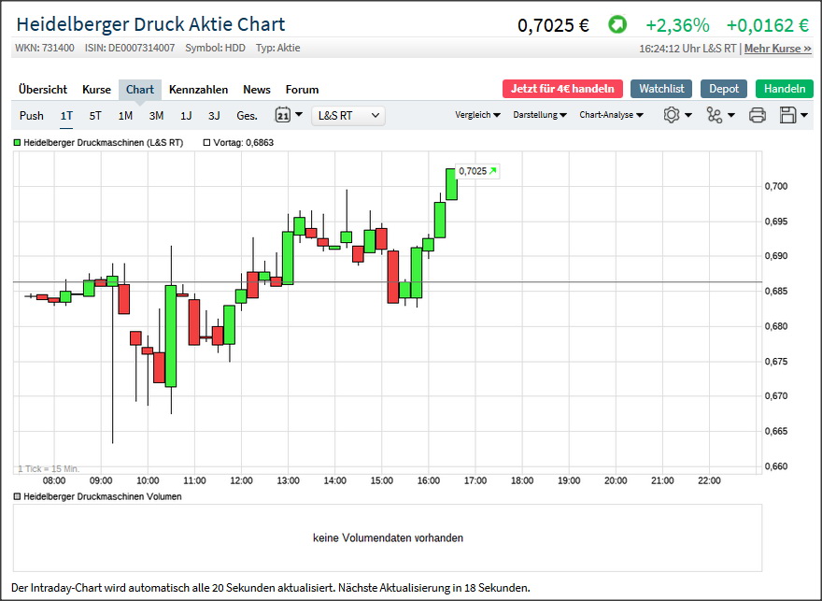
Task: Open the L&S RT exchange dropdown
Action: pyautogui.click(x=349, y=115)
